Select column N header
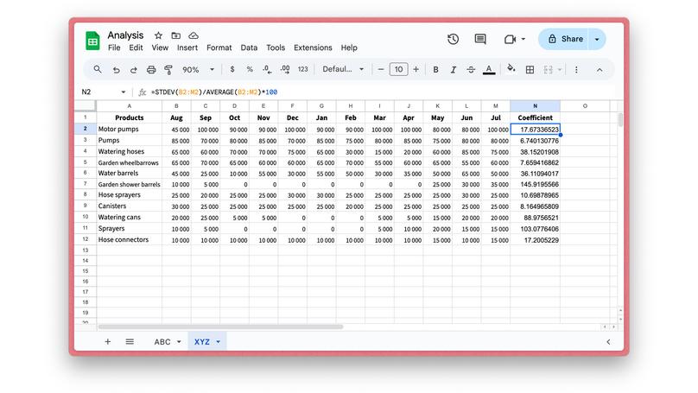The width and height of the screenshot is (698, 393). tap(535, 106)
